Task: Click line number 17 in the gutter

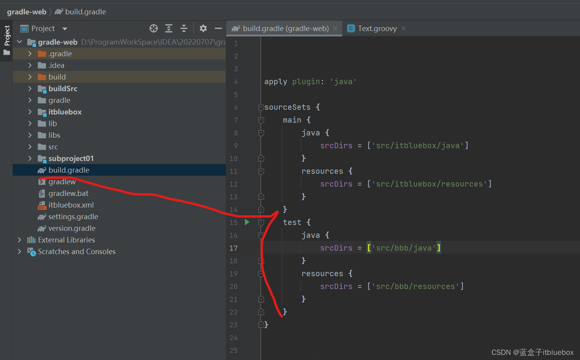Action: point(233,248)
